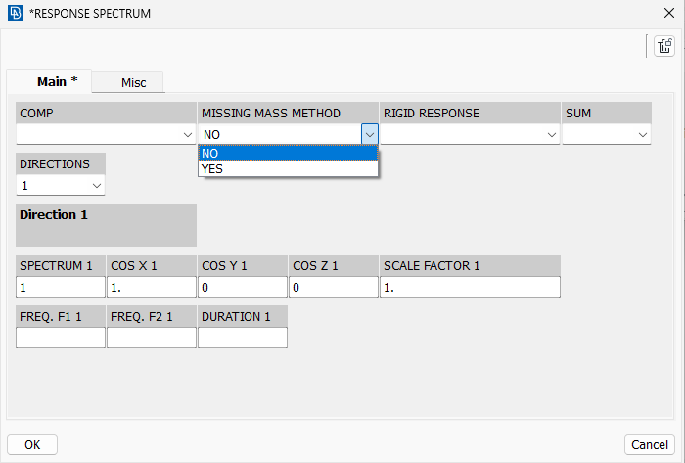Click the SPECTRUM 1 label
The image size is (685, 463).
pos(56,265)
